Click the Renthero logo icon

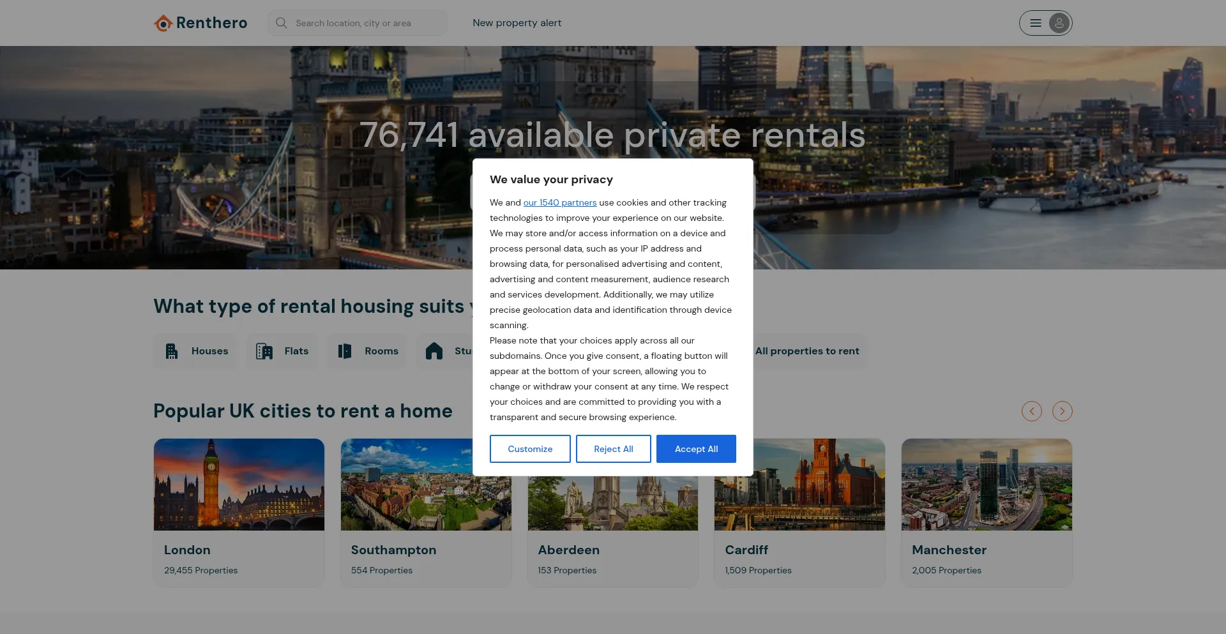tap(163, 23)
